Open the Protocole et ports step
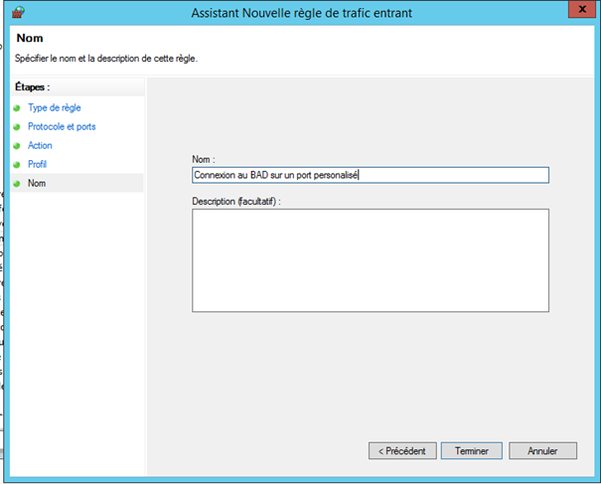The width and height of the screenshot is (601, 484). tap(62, 127)
